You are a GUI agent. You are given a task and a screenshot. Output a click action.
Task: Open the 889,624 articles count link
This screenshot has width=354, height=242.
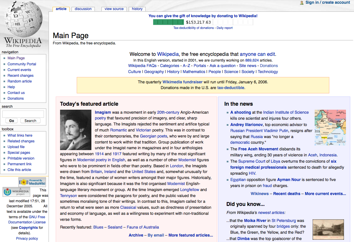(252, 60)
